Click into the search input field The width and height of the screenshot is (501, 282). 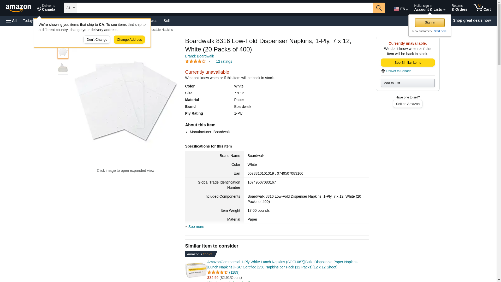pos(225,8)
